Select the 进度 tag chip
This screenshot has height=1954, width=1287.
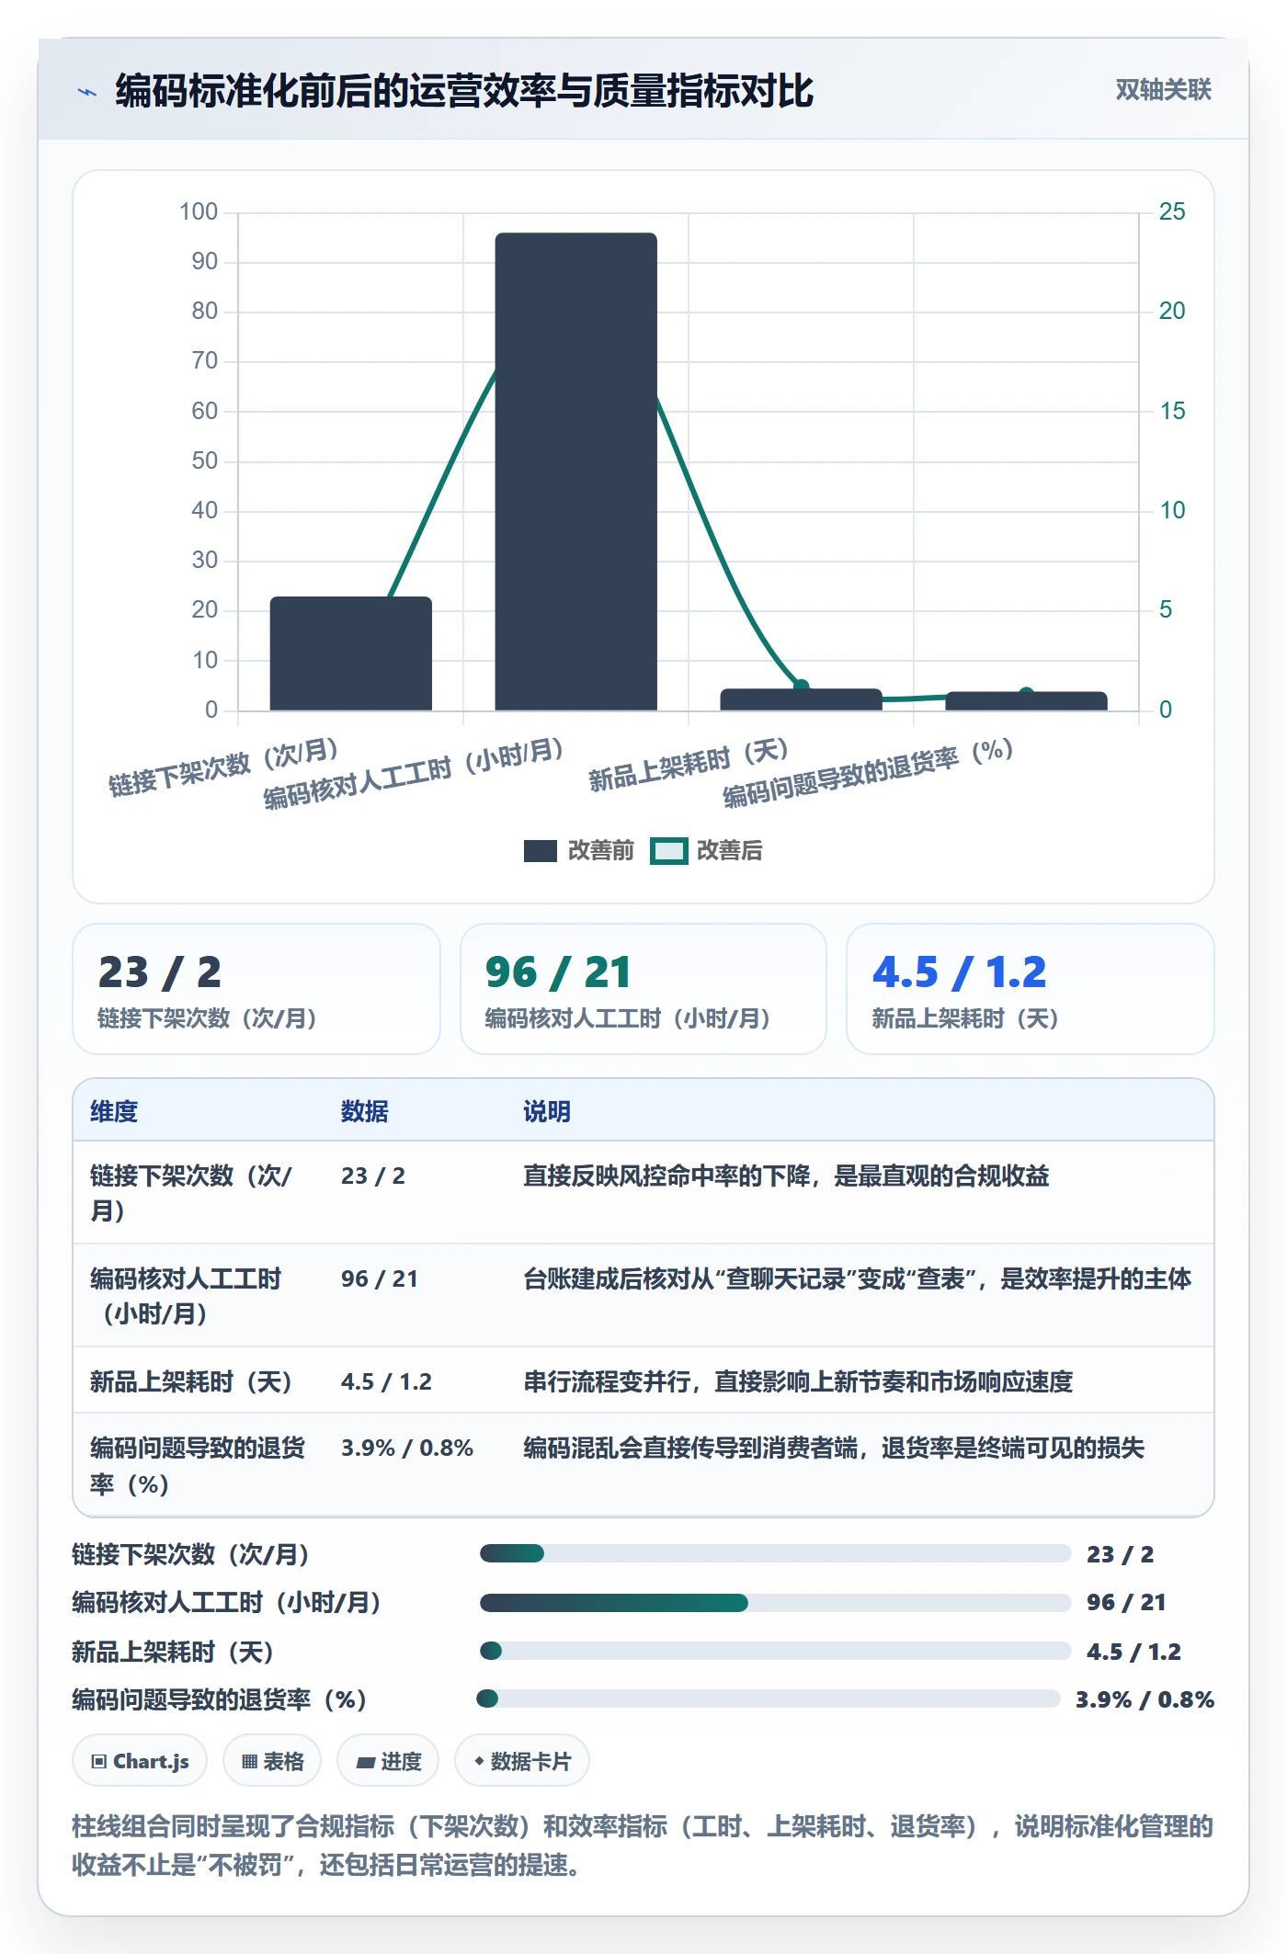pos(388,1761)
